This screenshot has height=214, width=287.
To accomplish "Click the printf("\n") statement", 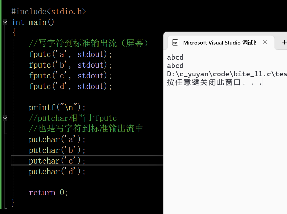I will click(57, 107).
